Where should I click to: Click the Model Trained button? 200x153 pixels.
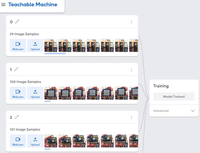pos(174,97)
